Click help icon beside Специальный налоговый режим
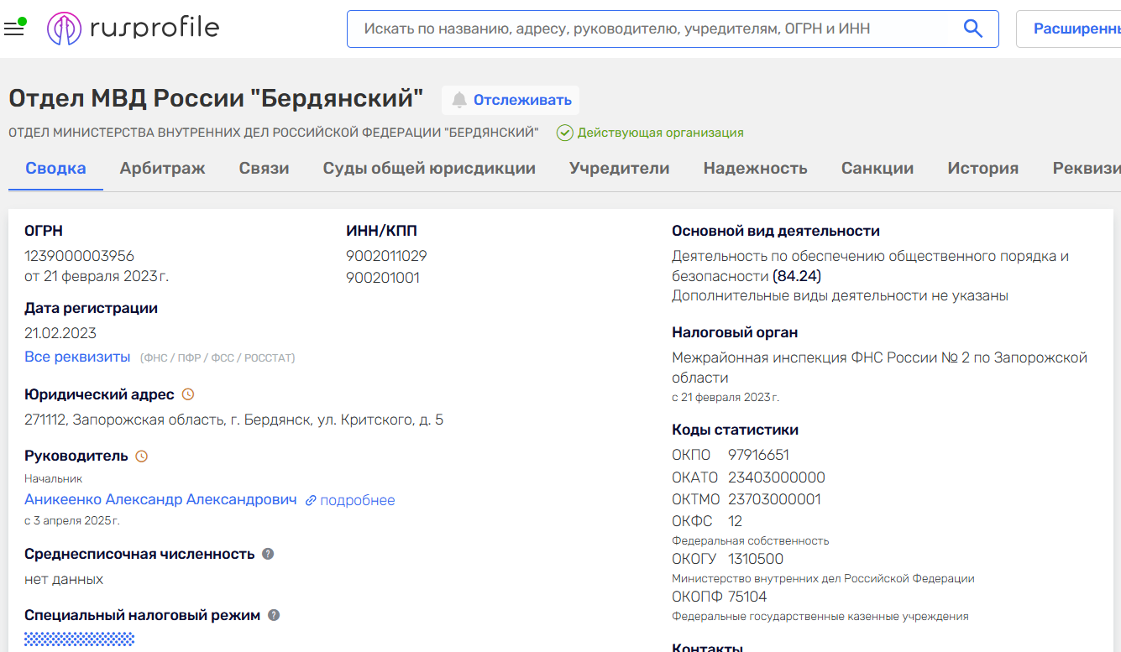Viewport: 1121px width, 652px height. click(x=274, y=615)
